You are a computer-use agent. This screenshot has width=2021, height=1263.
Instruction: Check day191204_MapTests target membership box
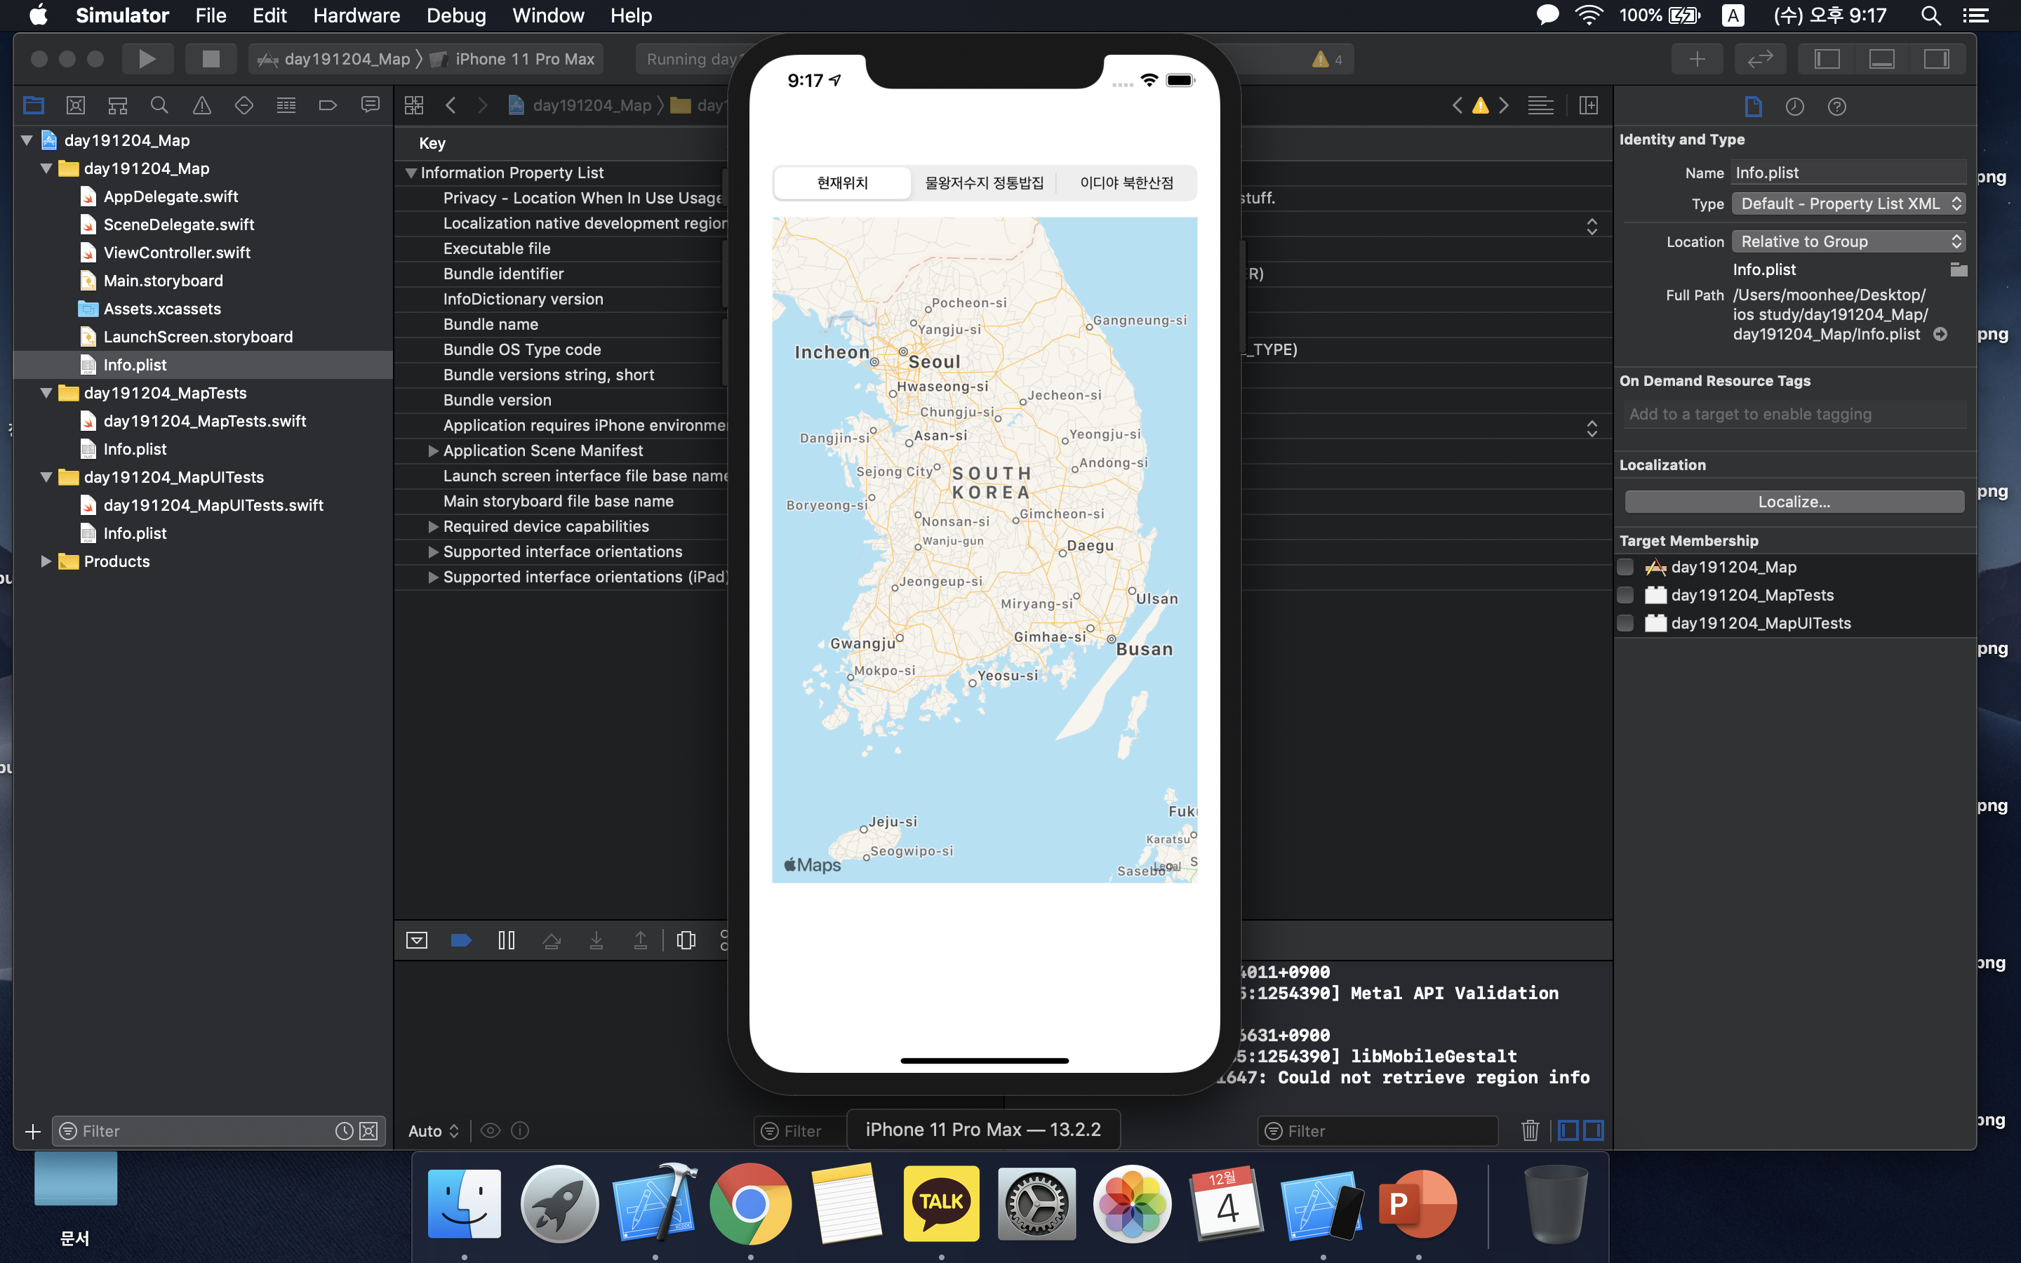click(1625, 595)
